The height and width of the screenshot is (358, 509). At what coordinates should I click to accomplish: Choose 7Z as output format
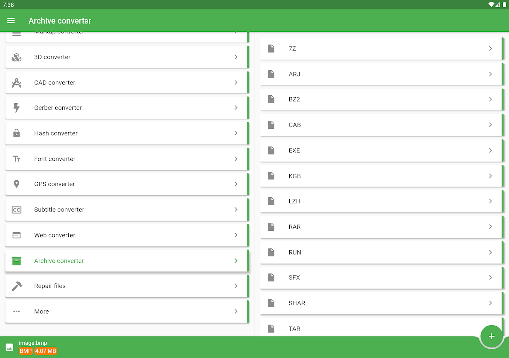(x=380, y=49)
